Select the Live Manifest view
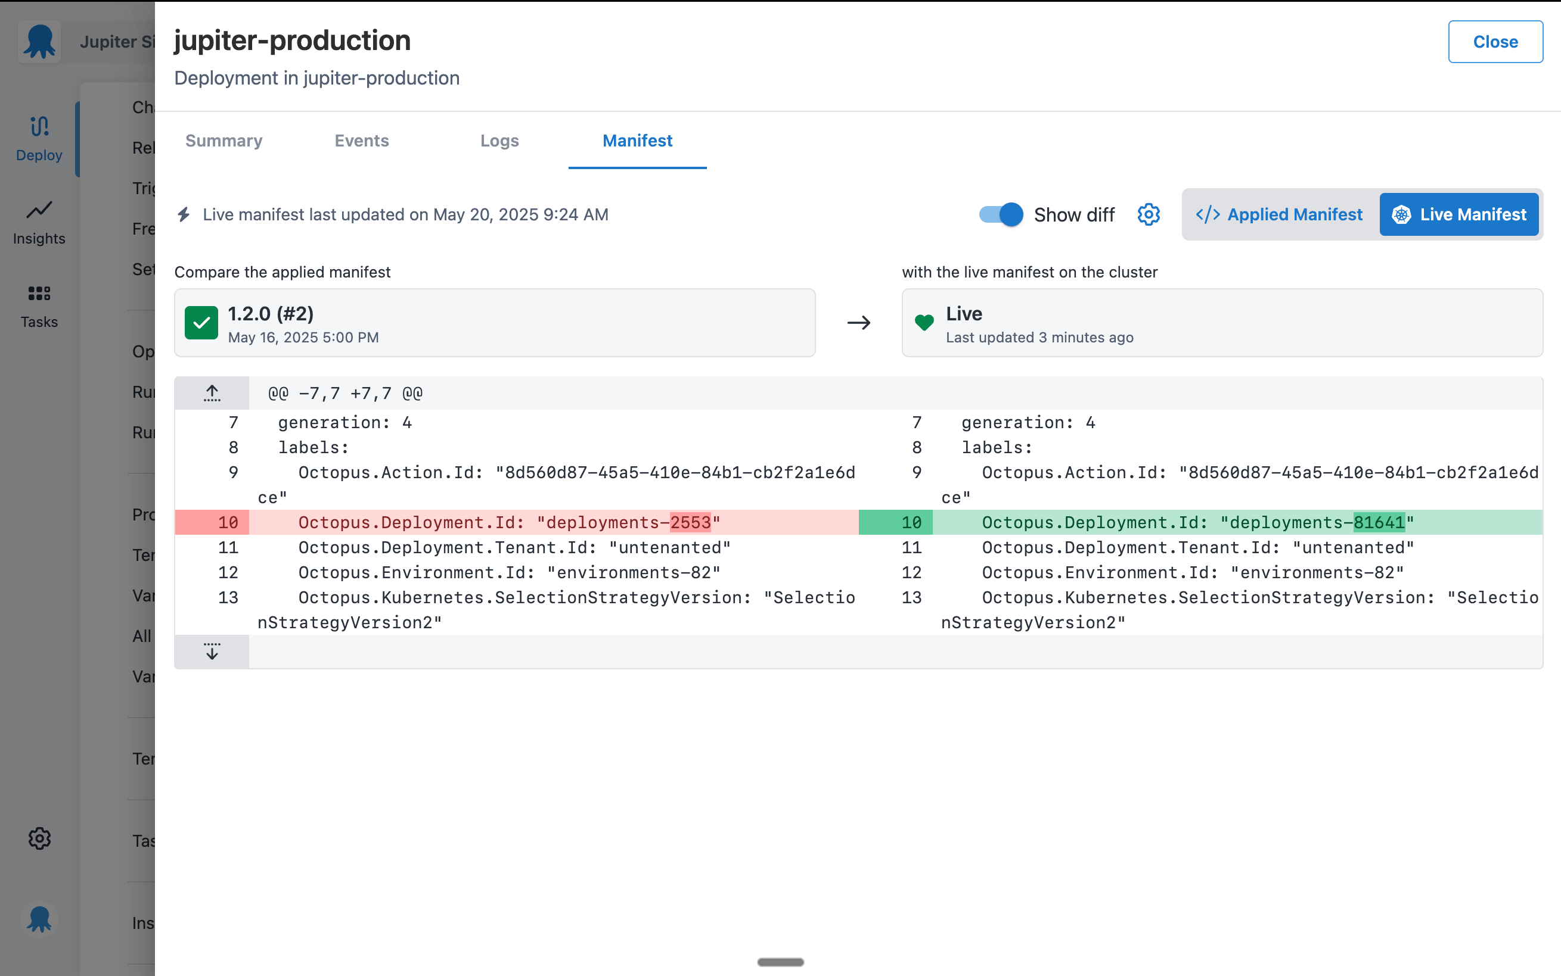Screen dimensions: 1561x976 (1459, 214)
